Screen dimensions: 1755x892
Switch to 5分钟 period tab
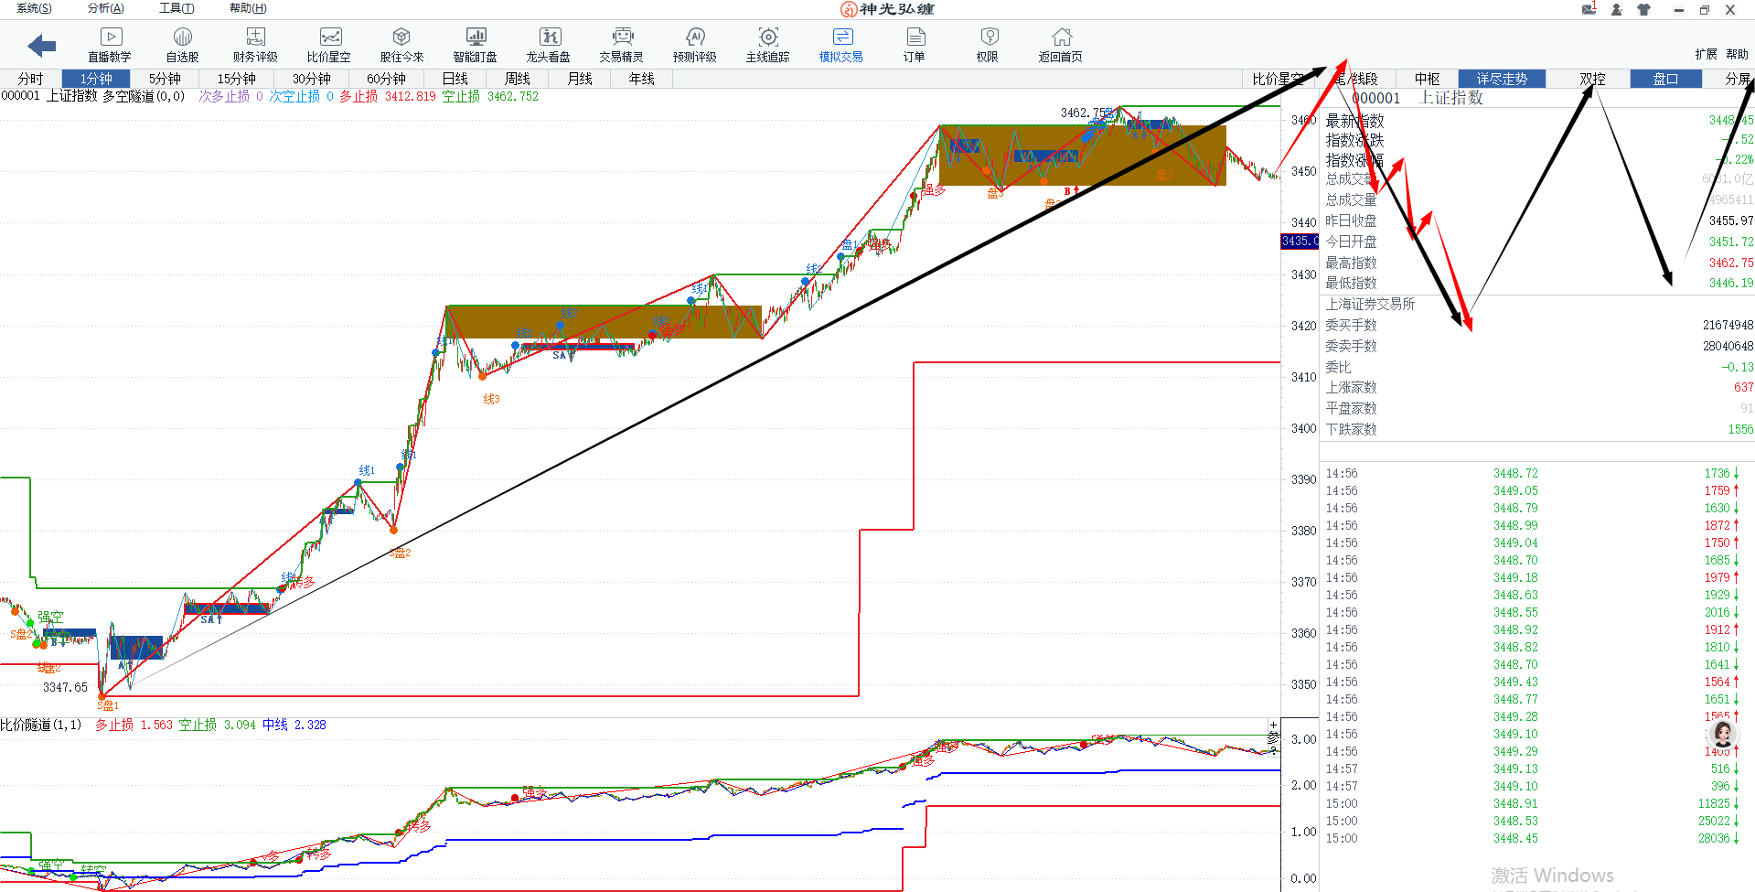[x=165, y=79]
